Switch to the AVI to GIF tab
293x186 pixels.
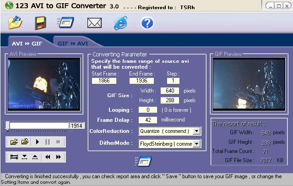(x=27, y=44)
